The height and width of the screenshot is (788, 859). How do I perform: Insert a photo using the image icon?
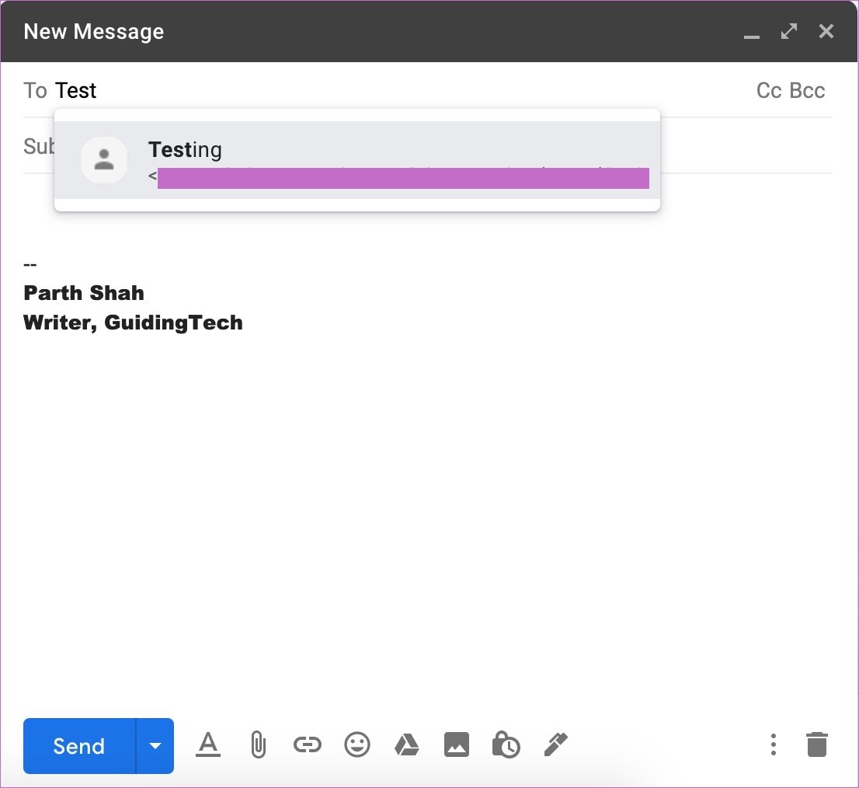[457, 744]
